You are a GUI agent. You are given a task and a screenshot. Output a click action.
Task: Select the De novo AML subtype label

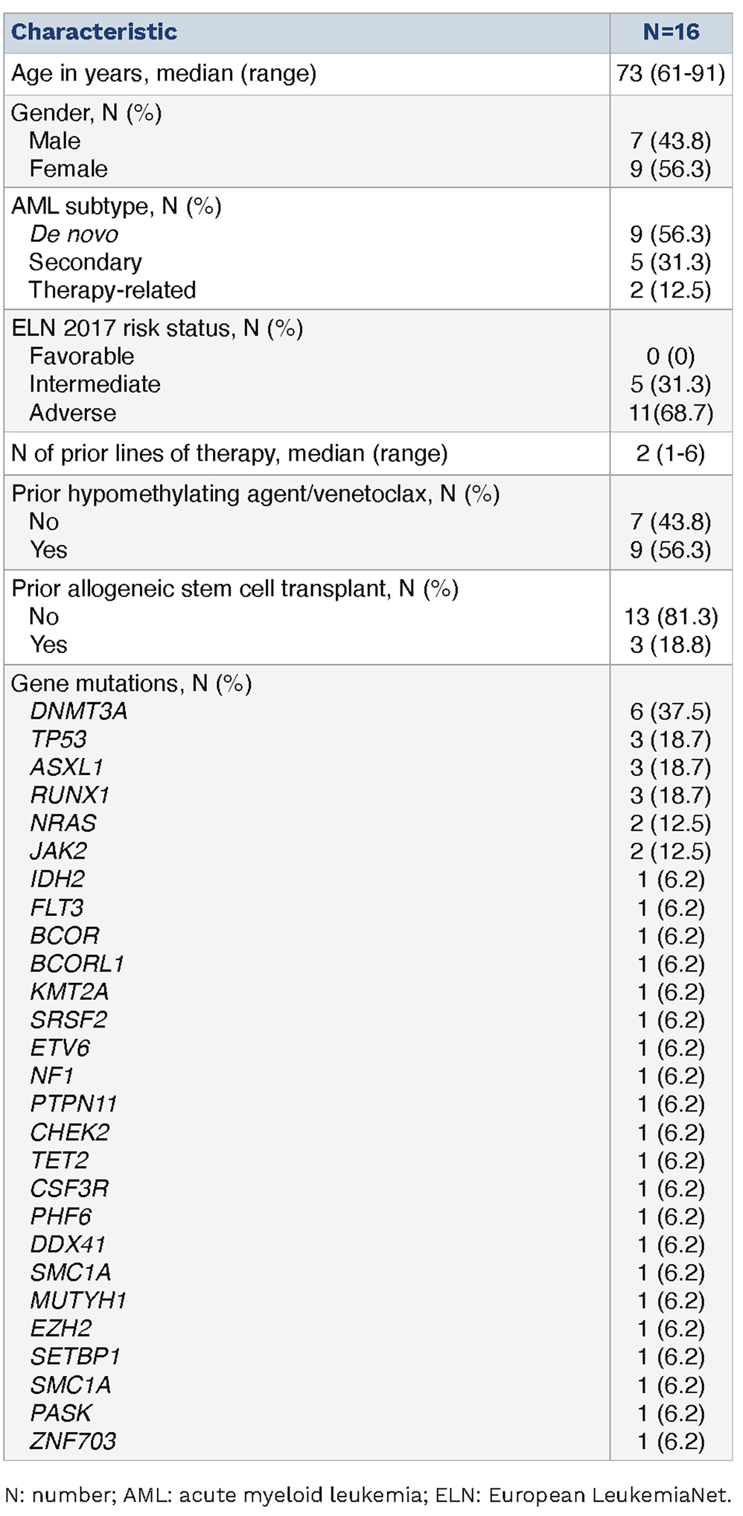(74, 234)
